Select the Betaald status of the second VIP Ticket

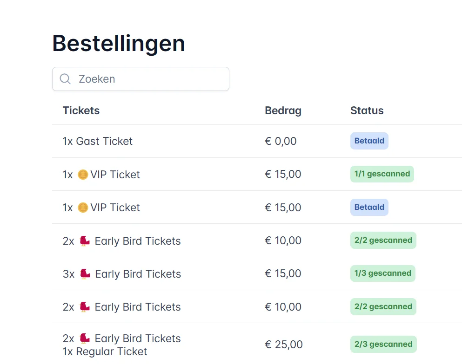tap(369, 207)
